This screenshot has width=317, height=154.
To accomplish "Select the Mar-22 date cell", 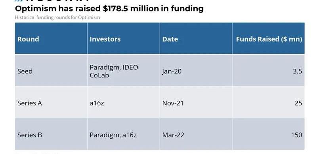I will click(196, 134).
